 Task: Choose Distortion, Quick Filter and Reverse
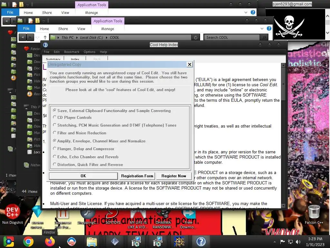55,164
